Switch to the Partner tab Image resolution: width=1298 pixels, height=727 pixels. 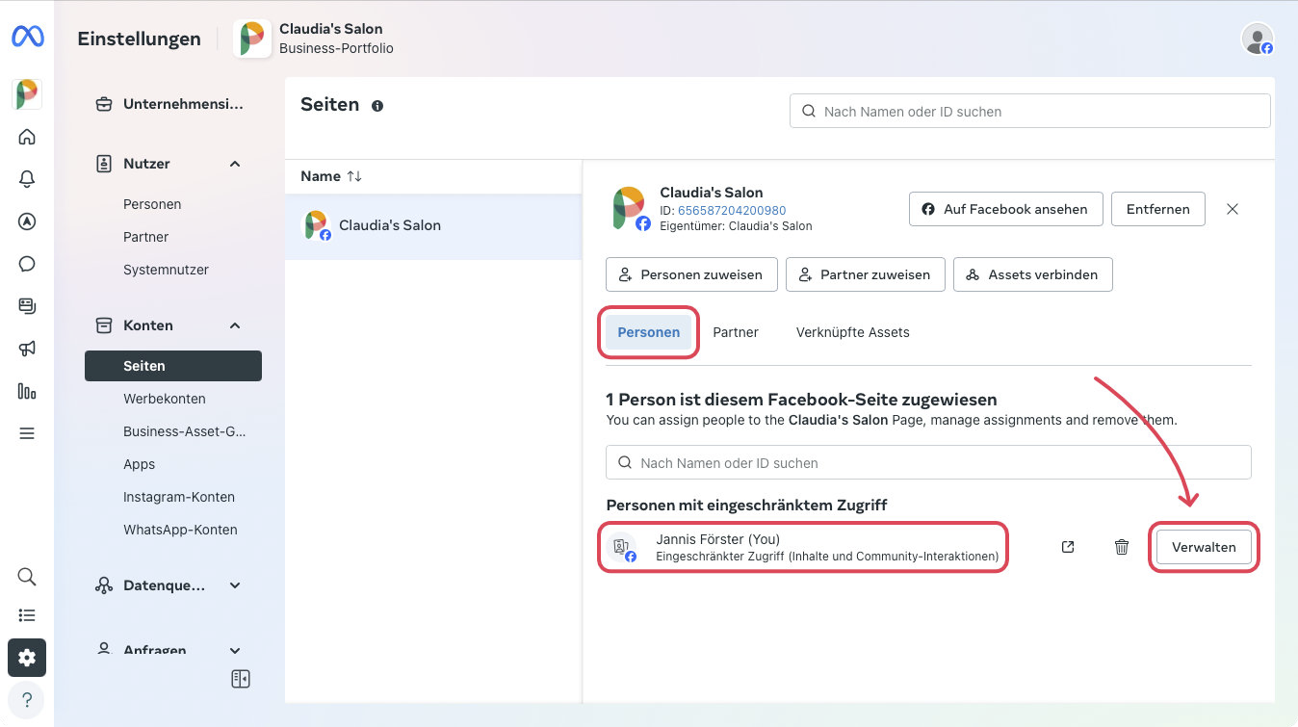point(736,332)
